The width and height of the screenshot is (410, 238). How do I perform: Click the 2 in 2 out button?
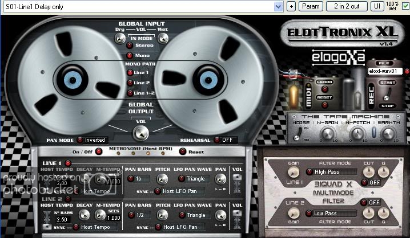coord(347,6)
